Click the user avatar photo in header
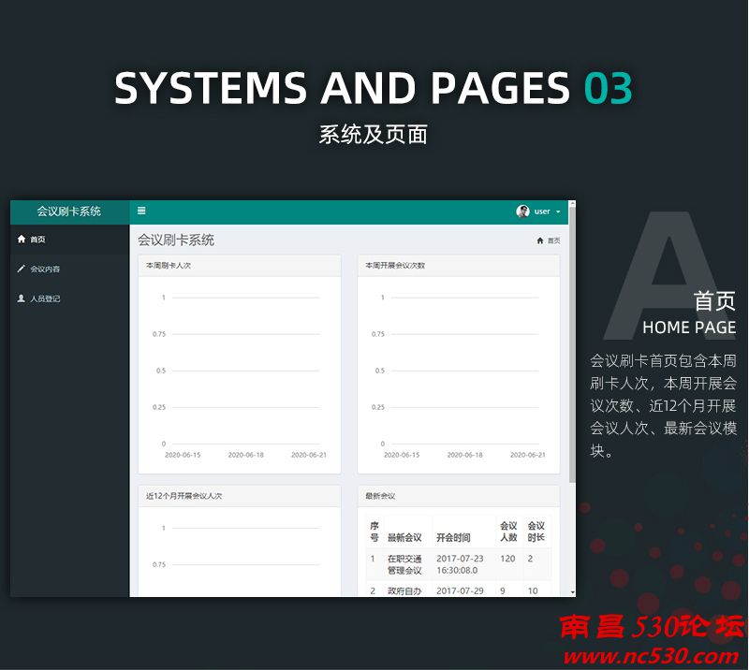This screenshot has height=670, width=749. [x=522, y=211]
